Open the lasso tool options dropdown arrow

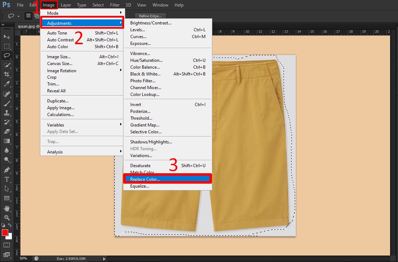(18, 16)
